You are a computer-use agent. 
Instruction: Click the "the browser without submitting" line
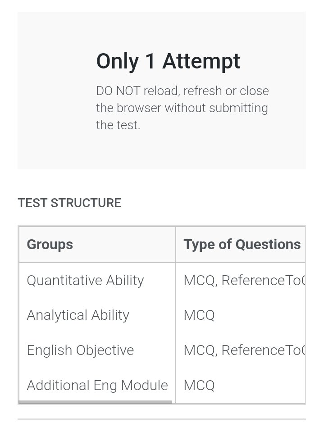tap(182, 108)
